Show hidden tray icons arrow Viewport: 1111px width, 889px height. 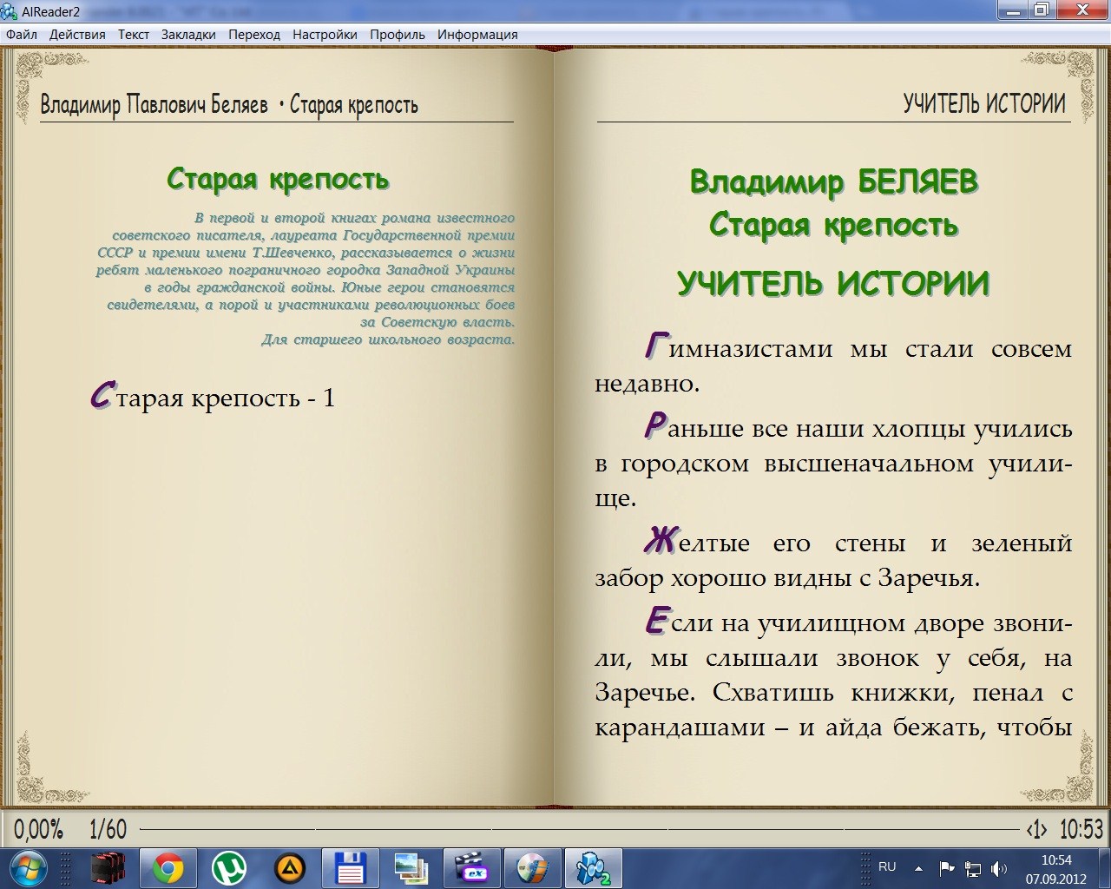click(x=918, y=867)
